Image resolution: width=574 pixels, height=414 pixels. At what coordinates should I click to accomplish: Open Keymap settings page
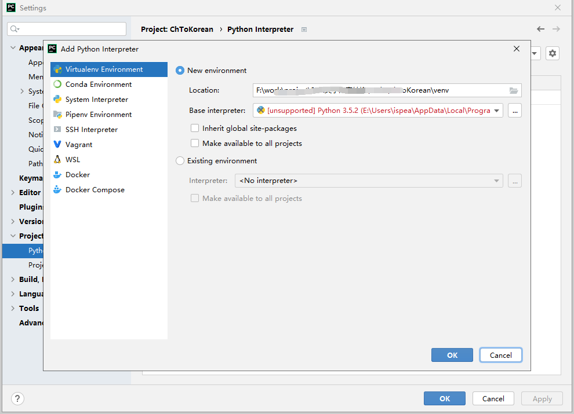pyautogui.click(x=31, y=178)
